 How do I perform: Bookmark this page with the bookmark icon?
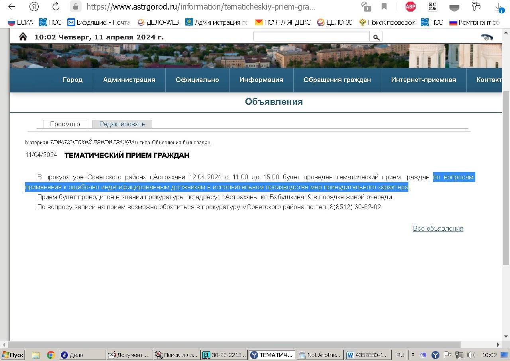(384, 6)
